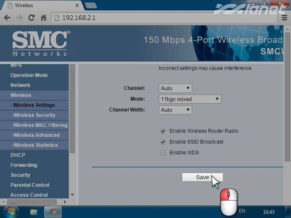Click the Save button
The width and height of the screenshot is (291, 218).
(202, 177)
